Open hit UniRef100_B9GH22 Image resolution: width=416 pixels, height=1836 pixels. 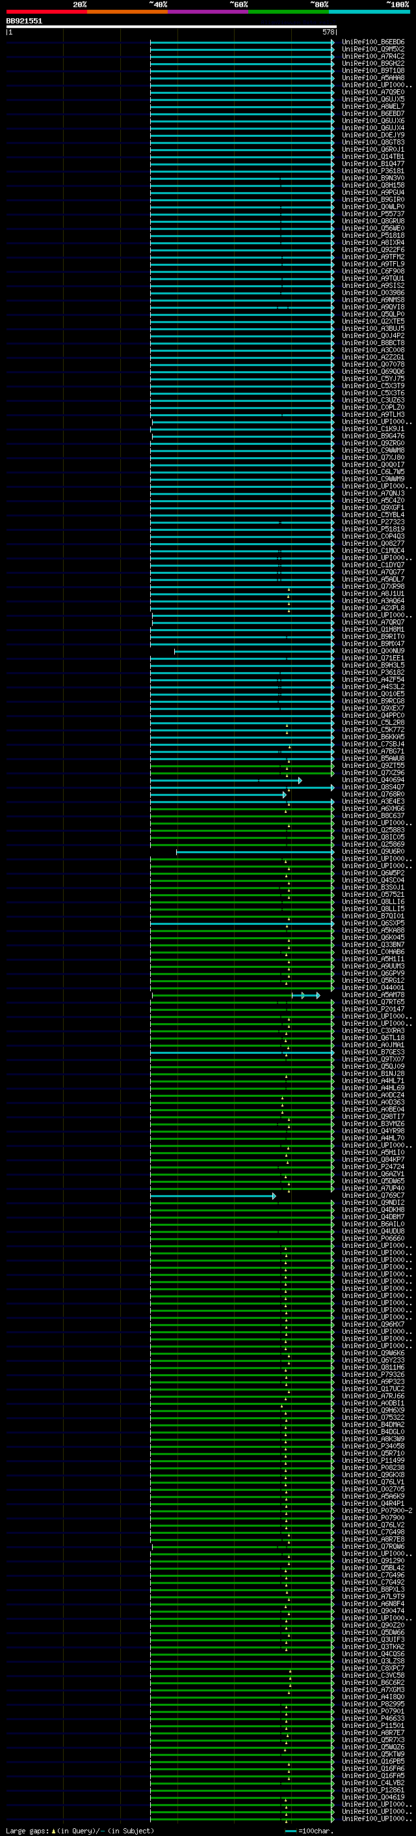pyautogui.click(x=372, y=63)
